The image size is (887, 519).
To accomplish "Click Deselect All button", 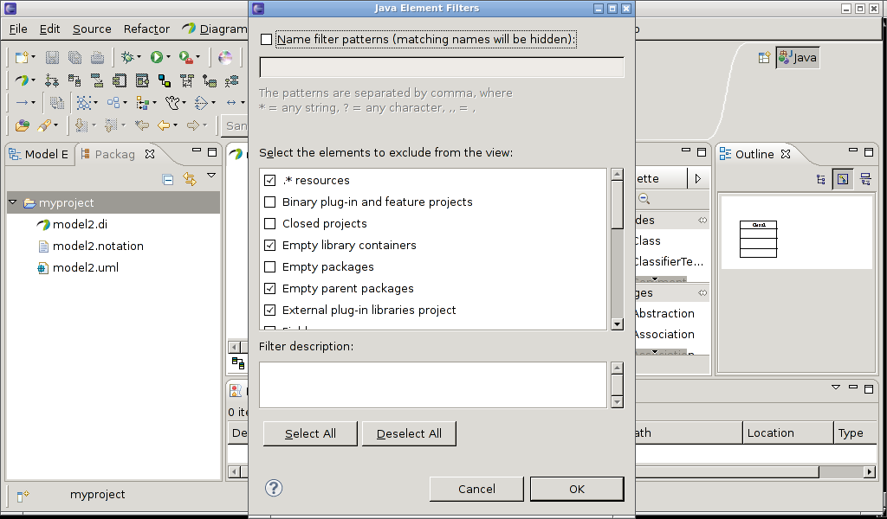I will (409, 433).
